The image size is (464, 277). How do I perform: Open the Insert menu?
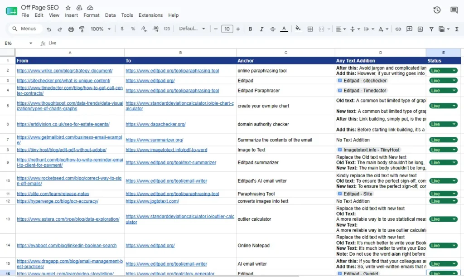tap(71, 15)
